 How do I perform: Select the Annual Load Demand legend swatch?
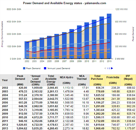tap(45, 68)
